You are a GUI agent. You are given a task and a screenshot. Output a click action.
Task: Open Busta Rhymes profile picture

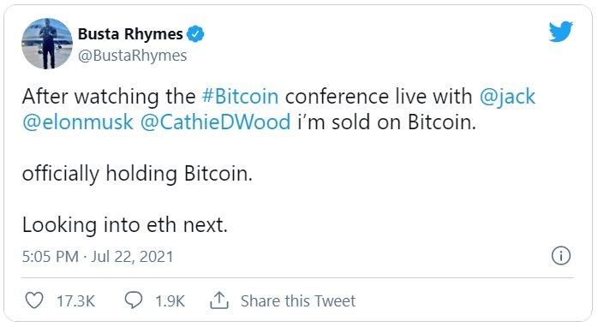click(x=47, y=44)
